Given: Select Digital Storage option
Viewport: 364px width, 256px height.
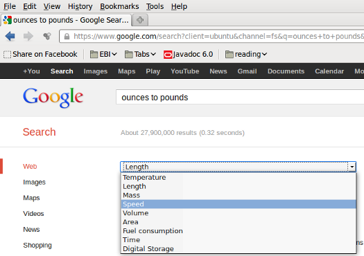Looking at the screenshot, I should 239,248.
